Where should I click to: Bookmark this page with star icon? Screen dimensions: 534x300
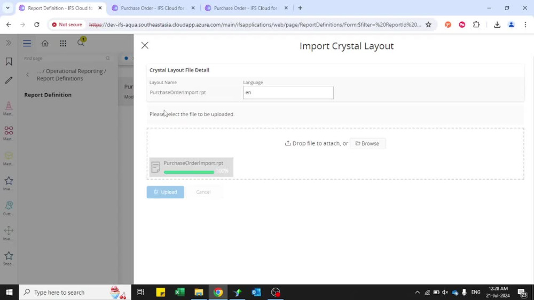[428, 25]
